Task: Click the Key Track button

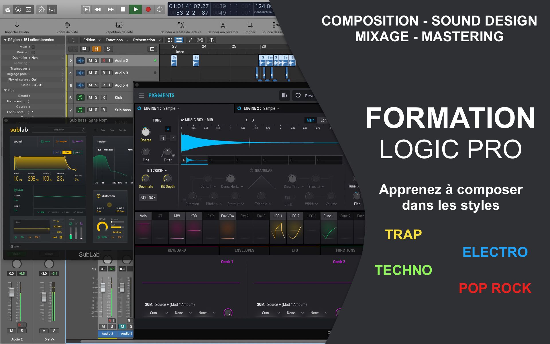Action: [x=148, y=197]
